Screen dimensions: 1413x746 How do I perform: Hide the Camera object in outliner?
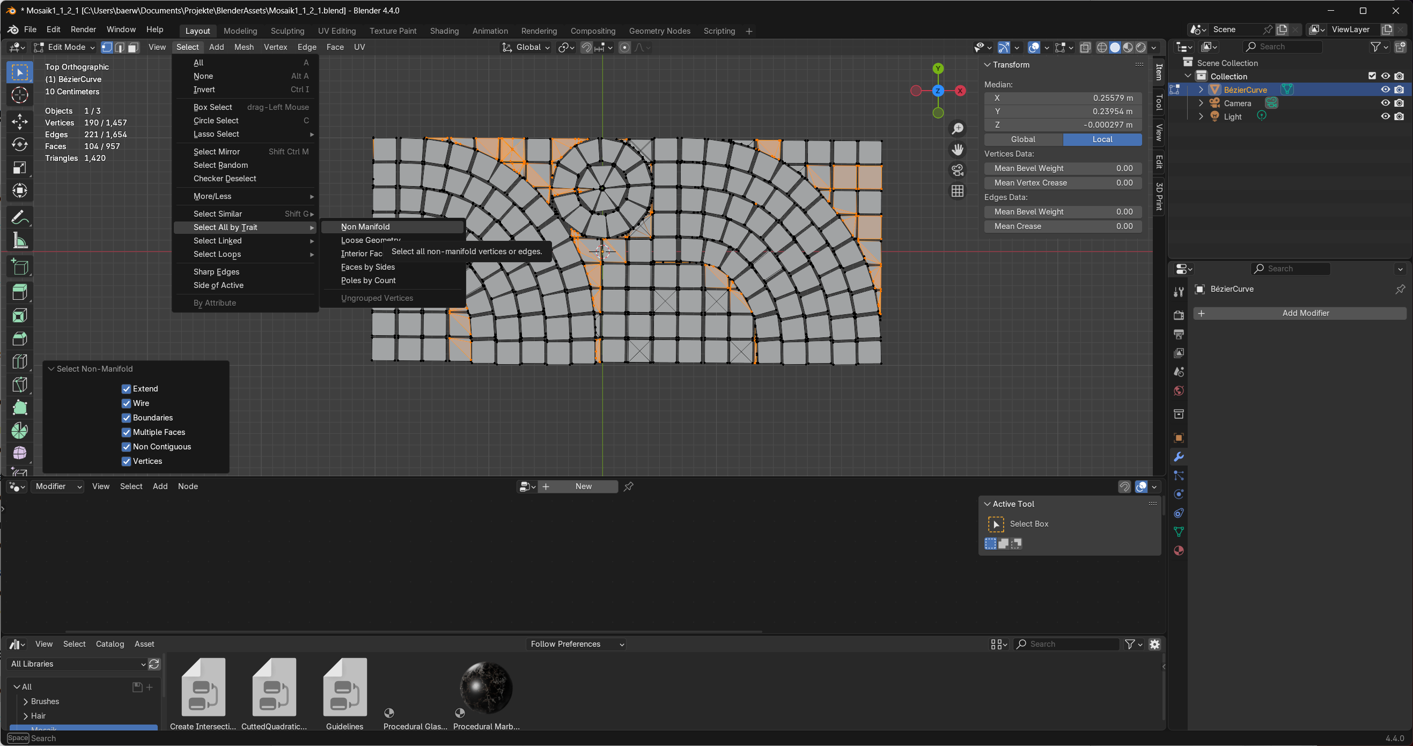(1385, 103)
